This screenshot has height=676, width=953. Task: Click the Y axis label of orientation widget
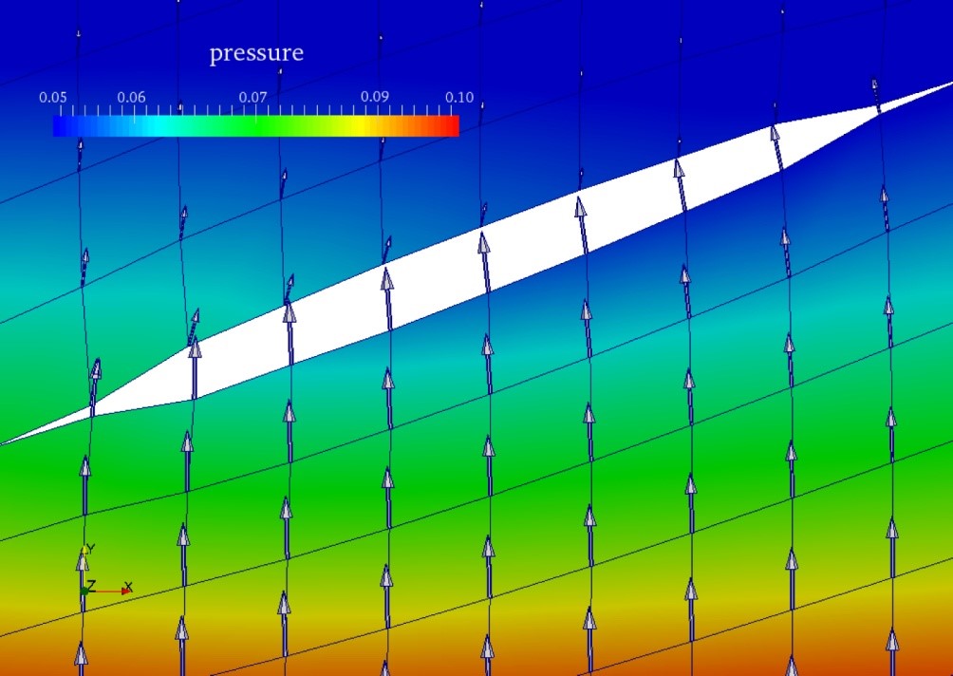91,549
